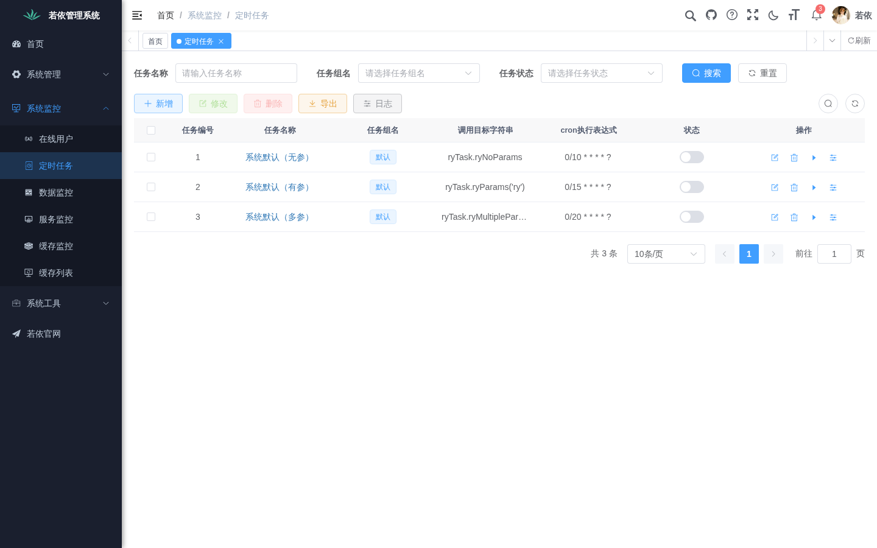Open the font size icon in header
Image resolution: width=877 pixels, height=548 pixels.
coord(794,15)
